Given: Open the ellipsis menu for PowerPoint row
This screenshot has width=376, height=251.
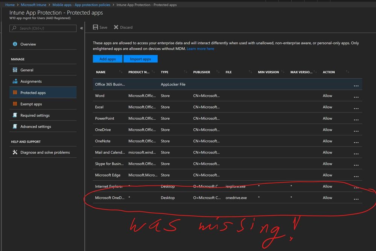Looking at the screenshot, I should [356, 120].
